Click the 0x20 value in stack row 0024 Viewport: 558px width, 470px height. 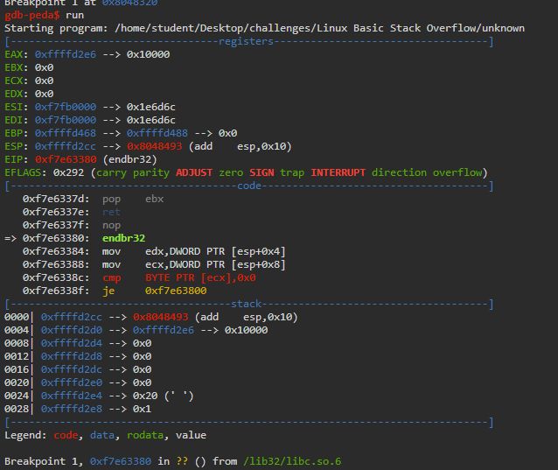pos(145,396)
